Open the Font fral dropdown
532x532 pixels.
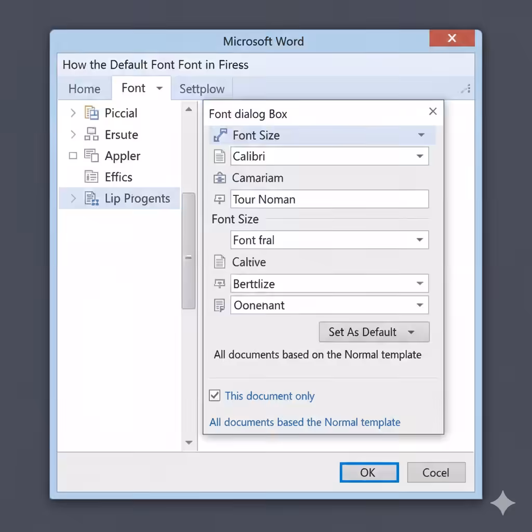(x=420, y=240)
